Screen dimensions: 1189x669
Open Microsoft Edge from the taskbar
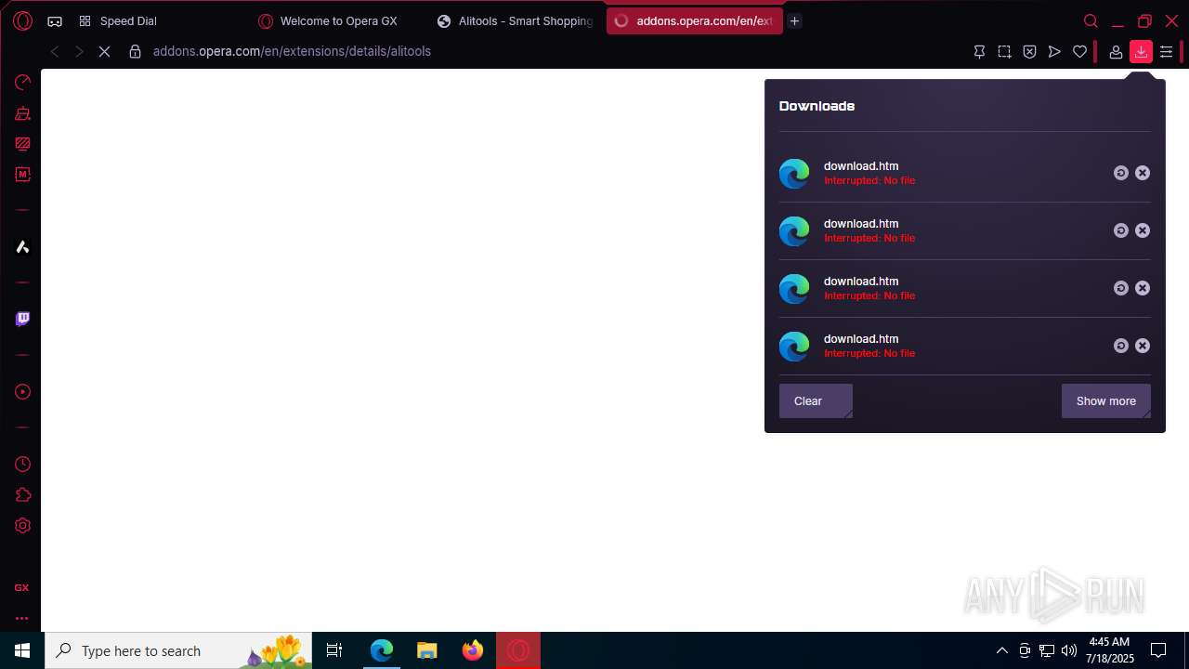click(382, 650)
